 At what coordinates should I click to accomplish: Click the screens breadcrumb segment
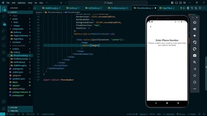[x=38, y=12]
